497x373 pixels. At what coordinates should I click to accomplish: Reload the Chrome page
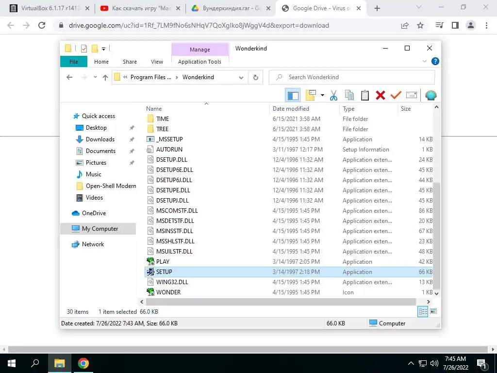tap(42, 25)
